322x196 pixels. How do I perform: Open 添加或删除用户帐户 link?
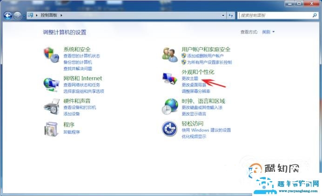click(205, 56)
